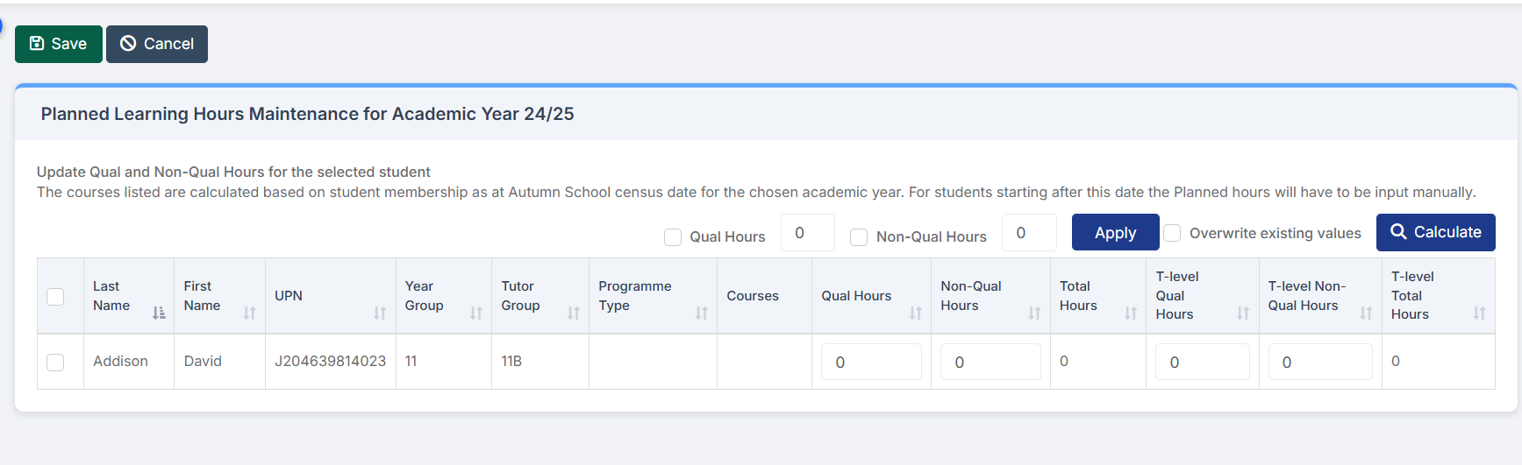This screenshot has width=1522, height=465.
Task: Sort table by UPN arrows
Action: pos(380,313)
